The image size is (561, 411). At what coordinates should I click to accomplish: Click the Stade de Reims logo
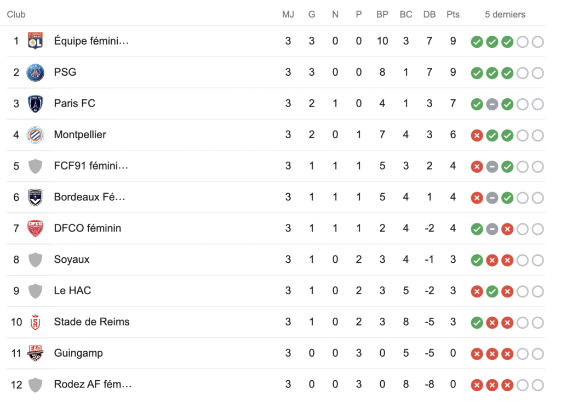[x=36, y=322]
